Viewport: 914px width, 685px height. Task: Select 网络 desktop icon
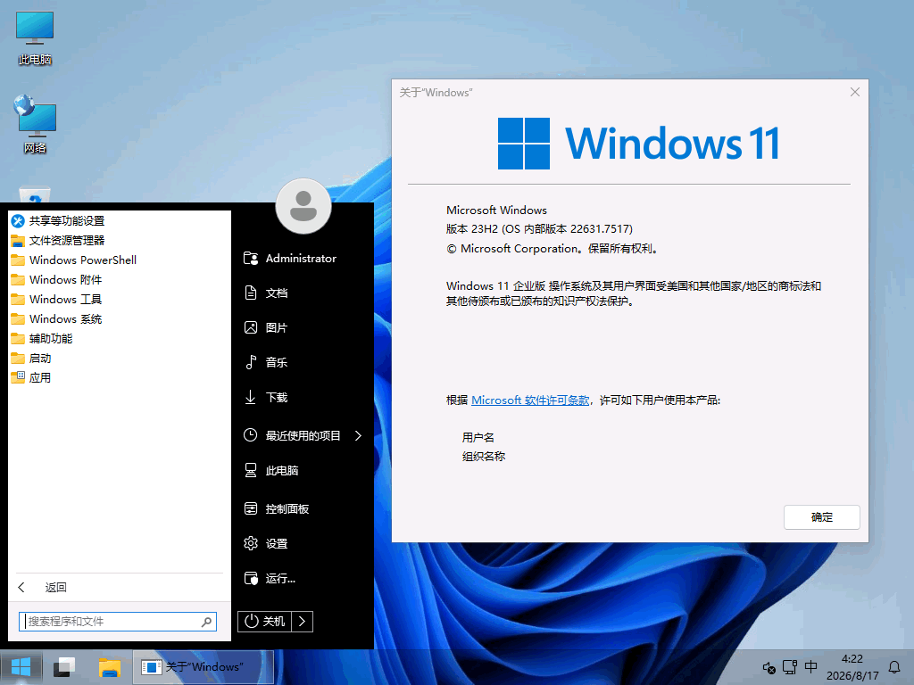pos(35,125)
